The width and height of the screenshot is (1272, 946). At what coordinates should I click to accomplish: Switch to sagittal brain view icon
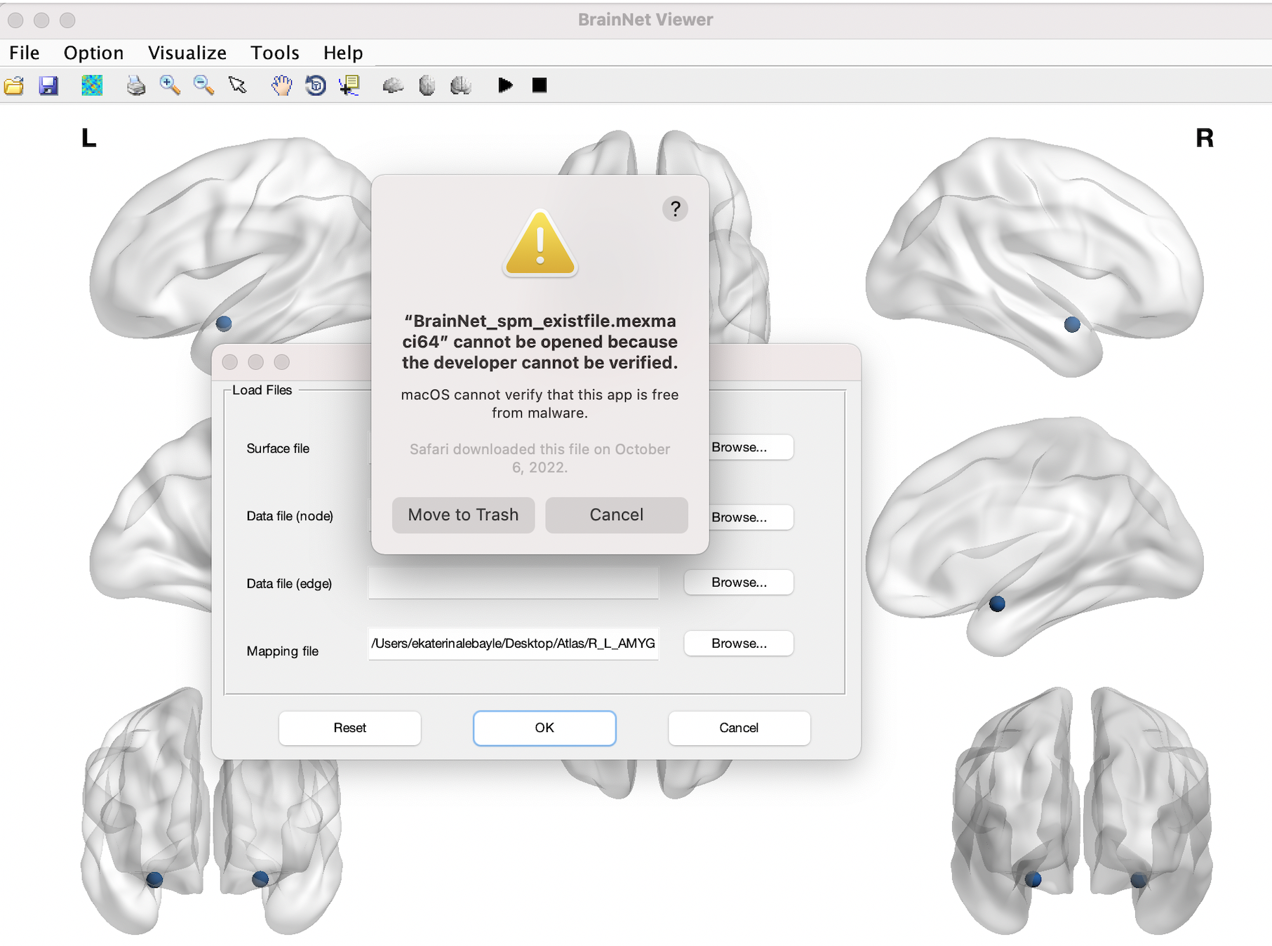tap(393, 86)
